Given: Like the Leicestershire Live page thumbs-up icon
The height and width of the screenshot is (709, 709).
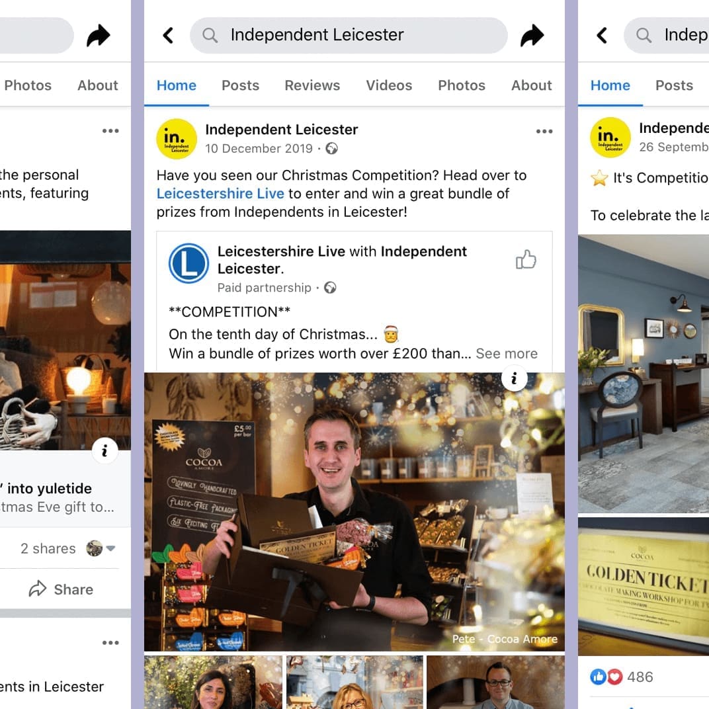Looking at the screenshot, I should [x=526, y=259].
